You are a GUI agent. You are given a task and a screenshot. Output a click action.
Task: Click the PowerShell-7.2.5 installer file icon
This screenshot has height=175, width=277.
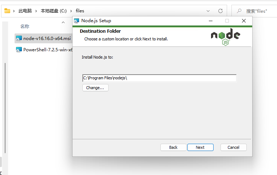[19, 50]
